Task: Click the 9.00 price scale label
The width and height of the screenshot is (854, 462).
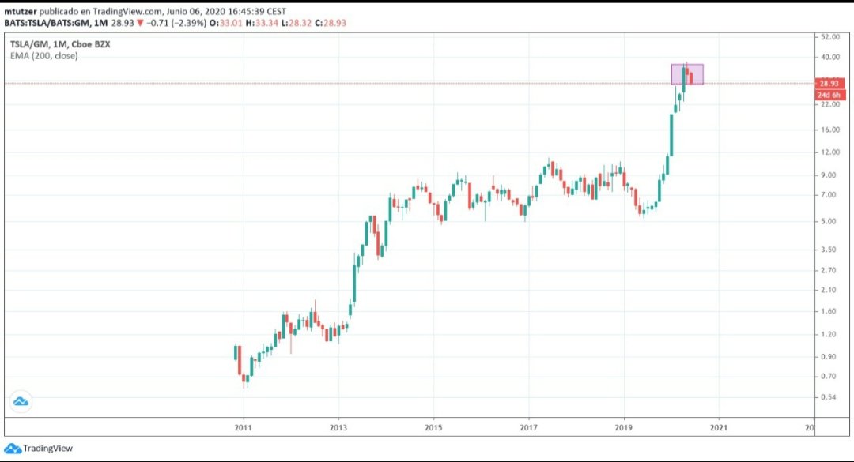Action: point(829,175)
